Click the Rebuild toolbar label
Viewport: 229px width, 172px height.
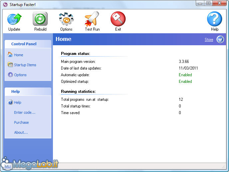tap(40, 29)
